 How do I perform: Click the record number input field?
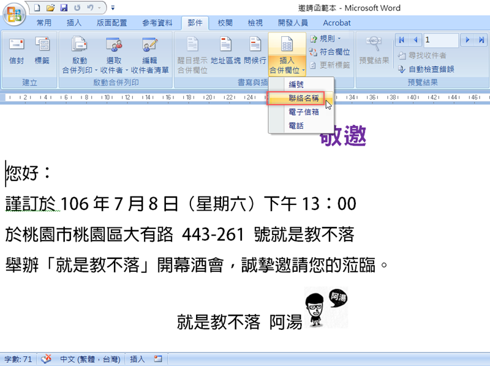point(441,40)
